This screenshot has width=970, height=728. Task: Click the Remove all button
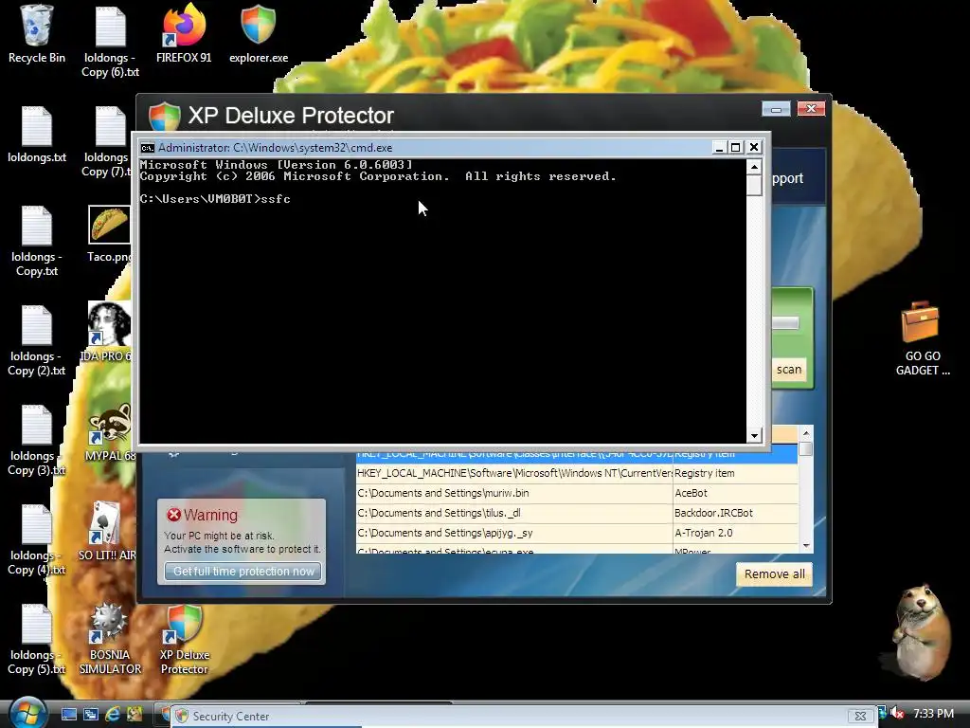click(775, 573)
